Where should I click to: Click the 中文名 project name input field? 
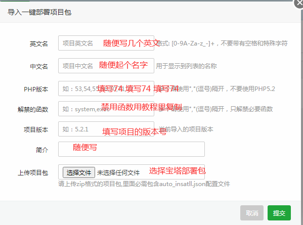point(106,66)
